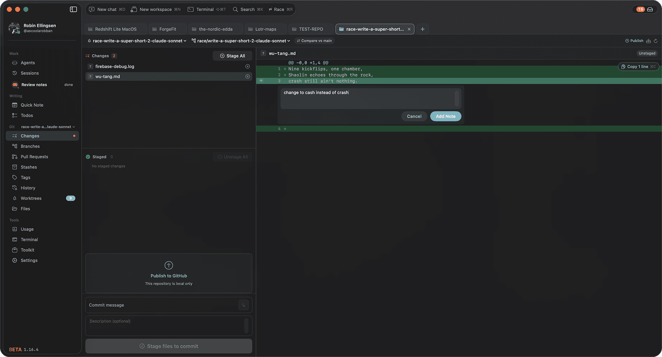The image size is (662, 357).
Task: Open Search from the top toolbar
Action: pos(248,9)
